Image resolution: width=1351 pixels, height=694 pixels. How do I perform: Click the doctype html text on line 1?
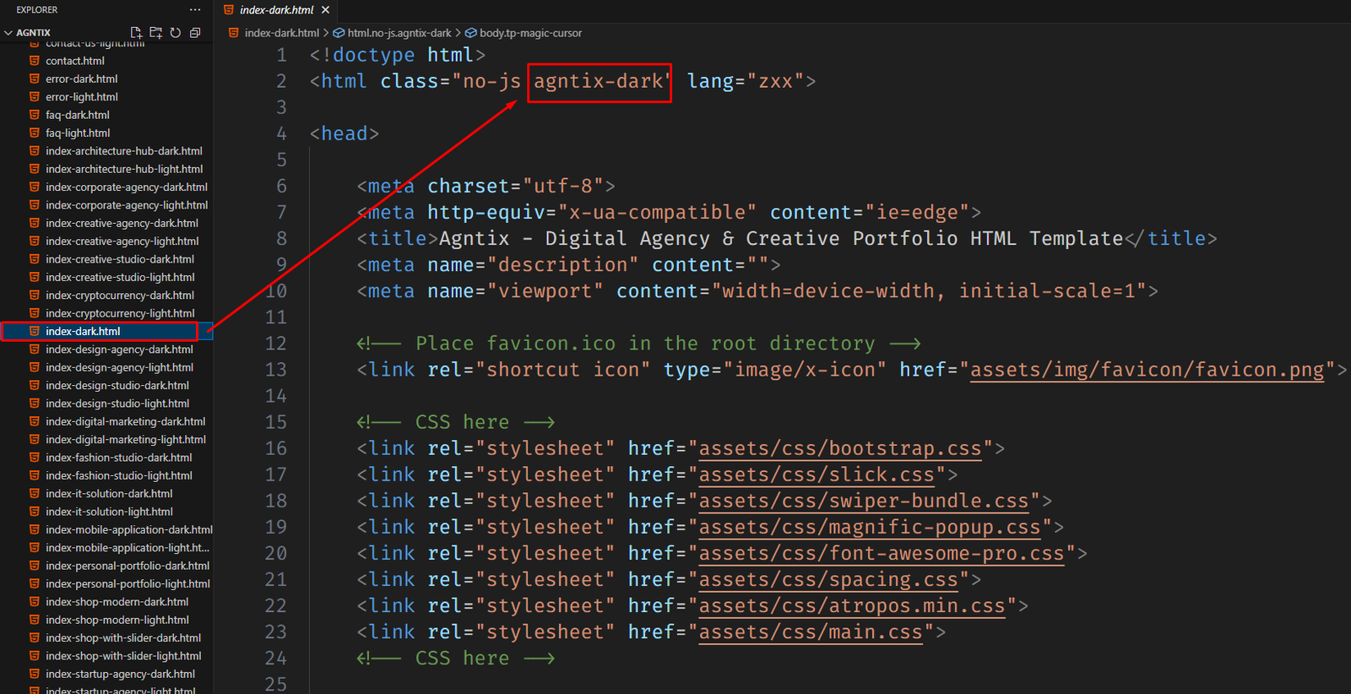click(397, 55)
